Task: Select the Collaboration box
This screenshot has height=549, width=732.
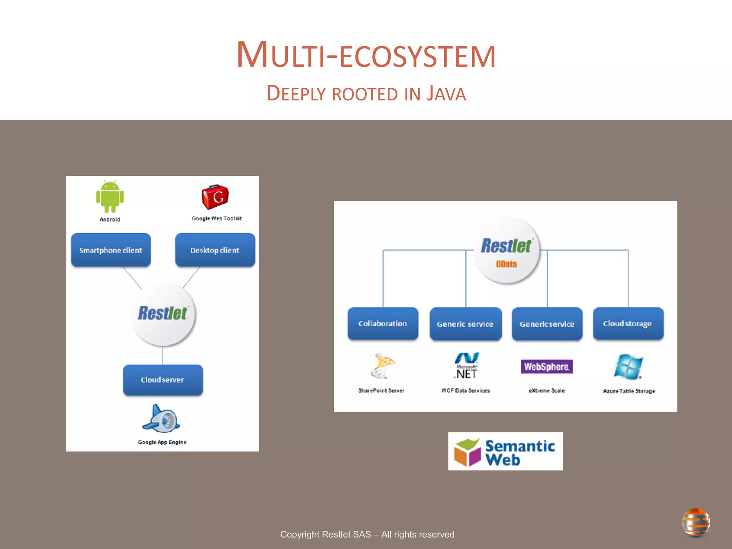Action: [x=383, y=323]
